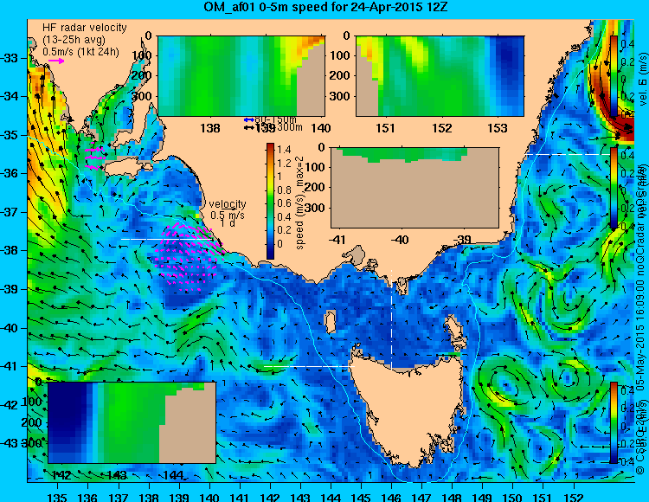Screen dimensions: 649x502
Task: Click the vertical white dashed section line at 146
Action: (391, 319)
